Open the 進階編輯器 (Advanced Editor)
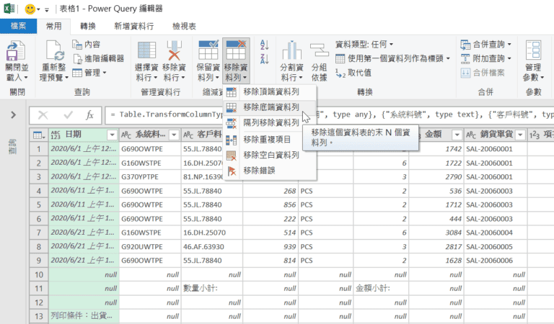The width and height of the screenshot is (554, 324). tap(99, 58)
